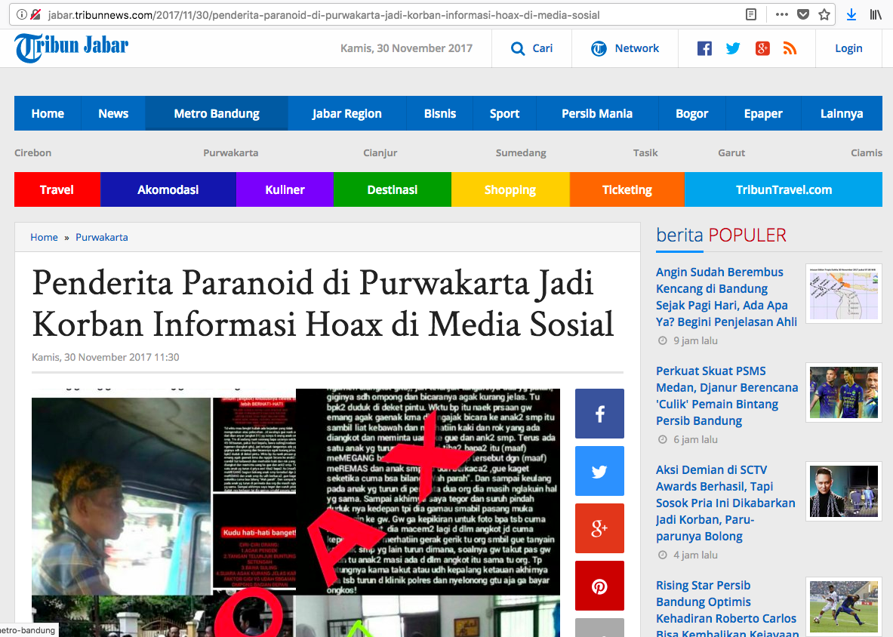
Task: Open the browser downloads panel
Action: tap(852, 14)
